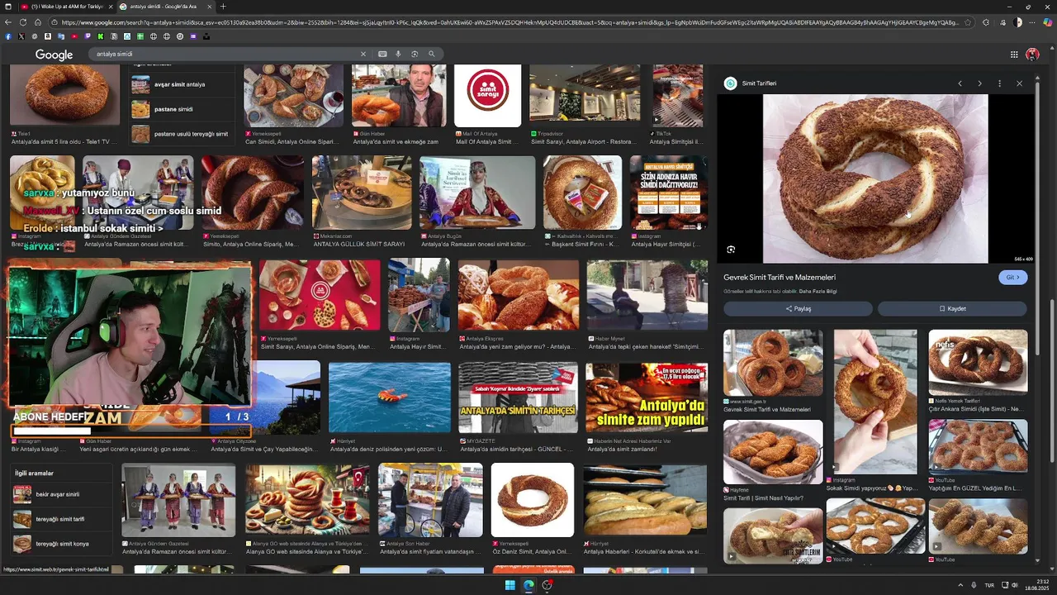Click the TUR language indicator
Image resolution: width=1057 pixels, height=595 pixels.
(x=988, y=585)
